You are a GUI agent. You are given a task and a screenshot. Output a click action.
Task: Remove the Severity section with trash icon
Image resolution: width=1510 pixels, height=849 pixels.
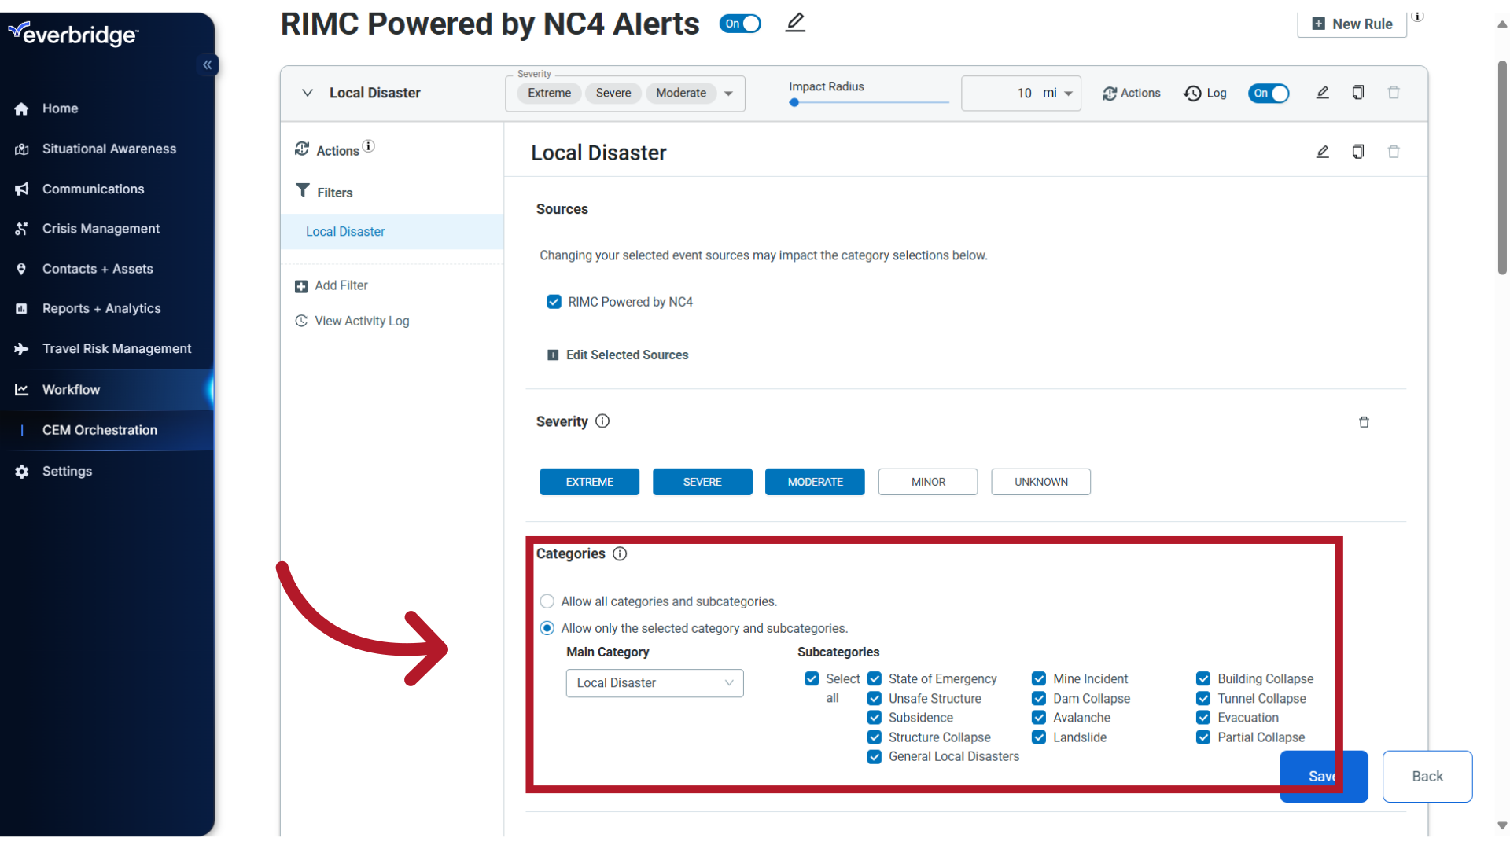(1364, 423)
